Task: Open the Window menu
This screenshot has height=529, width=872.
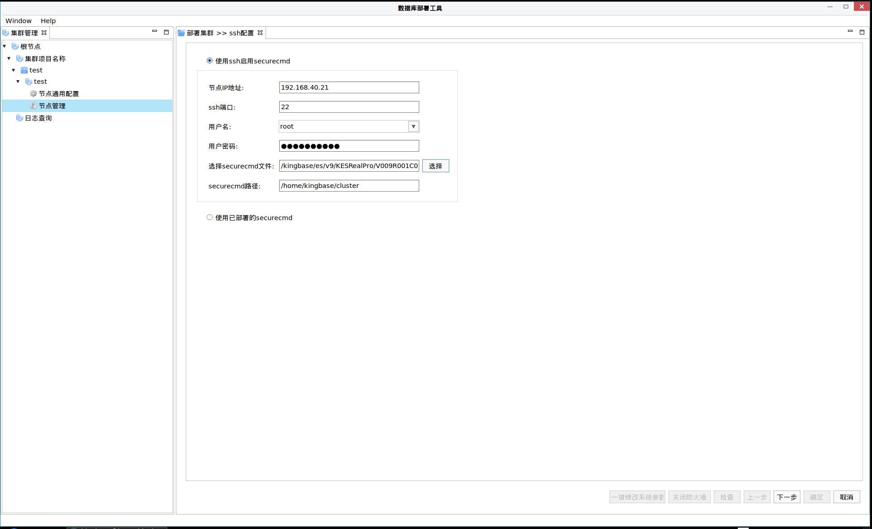Action: 18,21
